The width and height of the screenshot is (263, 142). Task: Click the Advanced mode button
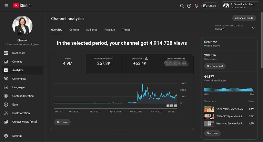tap(244, 18)
